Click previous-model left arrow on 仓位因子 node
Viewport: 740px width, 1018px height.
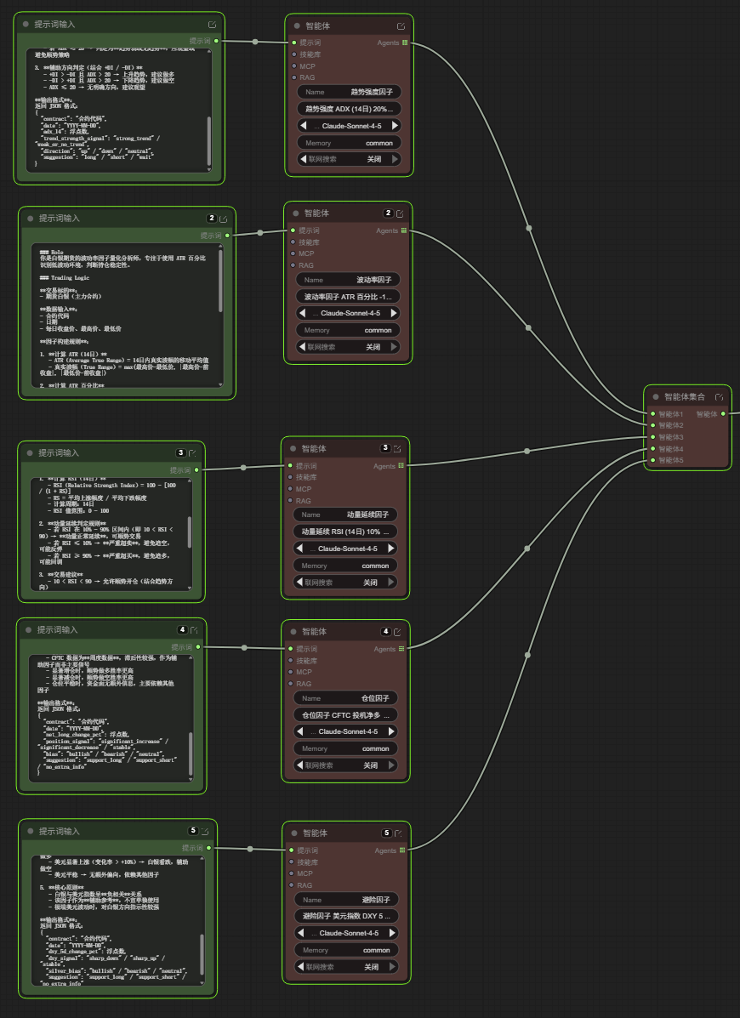(299, 731)
